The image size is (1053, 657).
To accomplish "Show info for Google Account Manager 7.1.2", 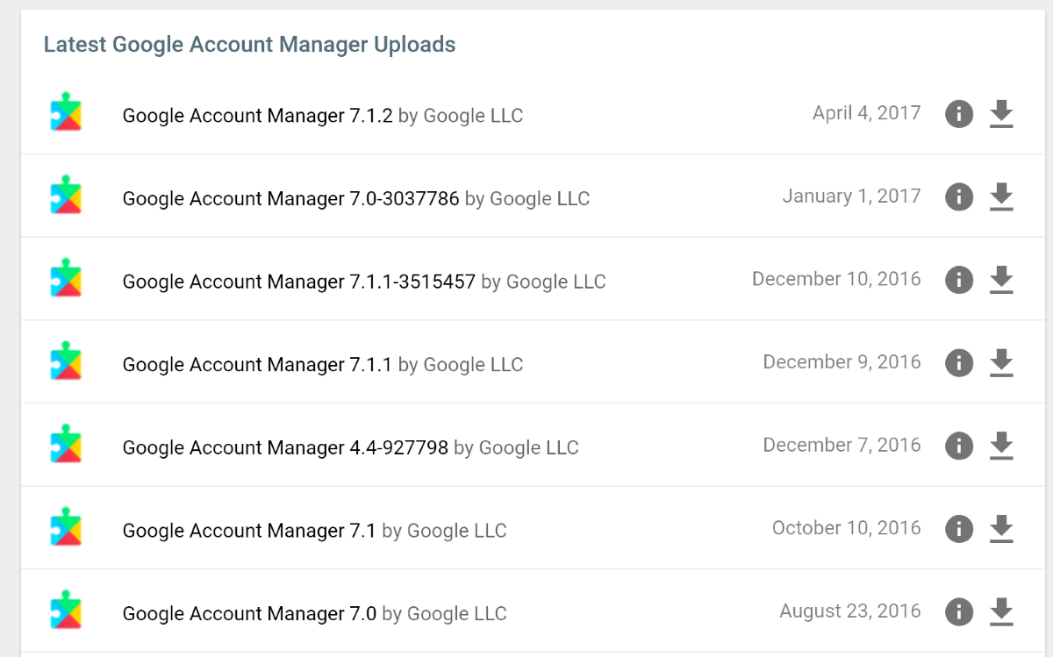I will 959,114.
